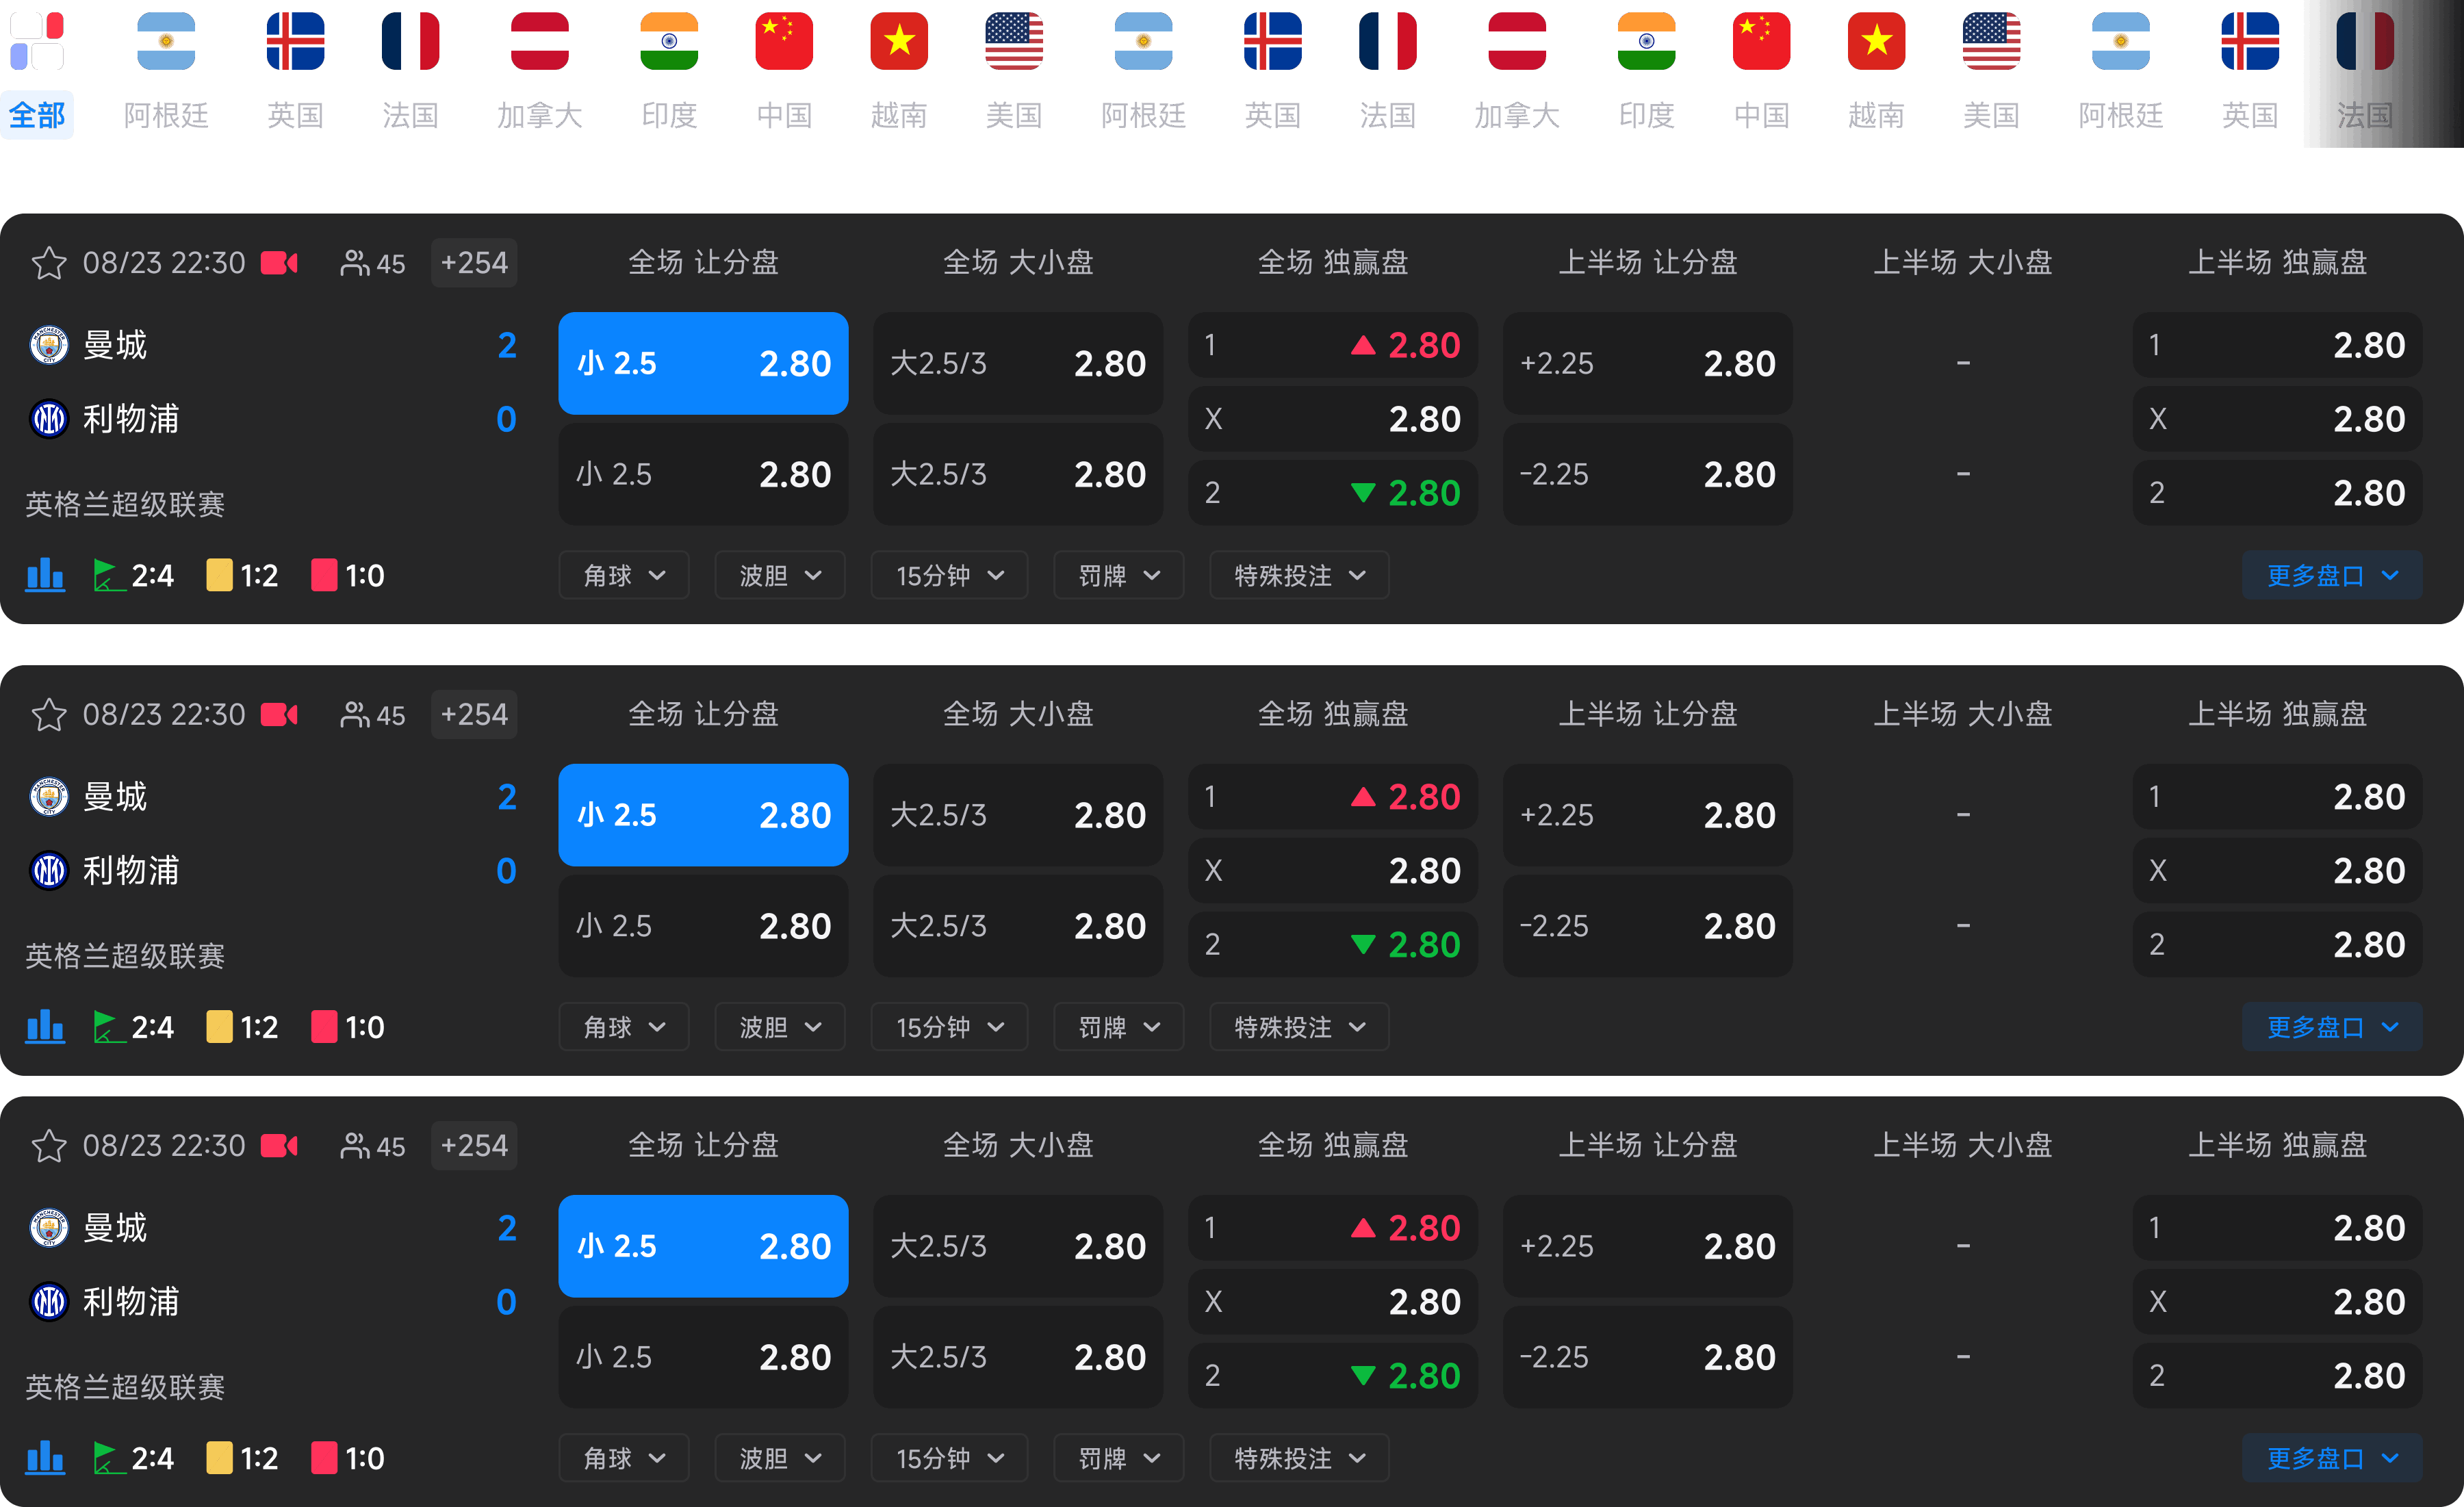Open video camera icon in third match
2464x1507 pixels.
(280, 1146)
